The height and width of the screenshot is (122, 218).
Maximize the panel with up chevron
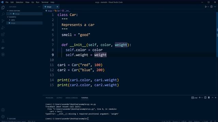[x=213, y=98]
